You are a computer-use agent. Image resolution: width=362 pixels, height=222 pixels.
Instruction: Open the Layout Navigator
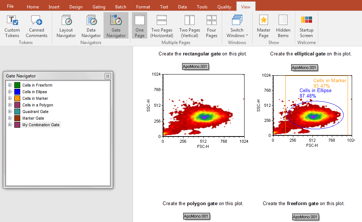point(66,26)
